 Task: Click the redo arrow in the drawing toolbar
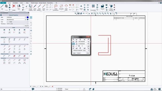pyautogui.click(x=86, y=13)
